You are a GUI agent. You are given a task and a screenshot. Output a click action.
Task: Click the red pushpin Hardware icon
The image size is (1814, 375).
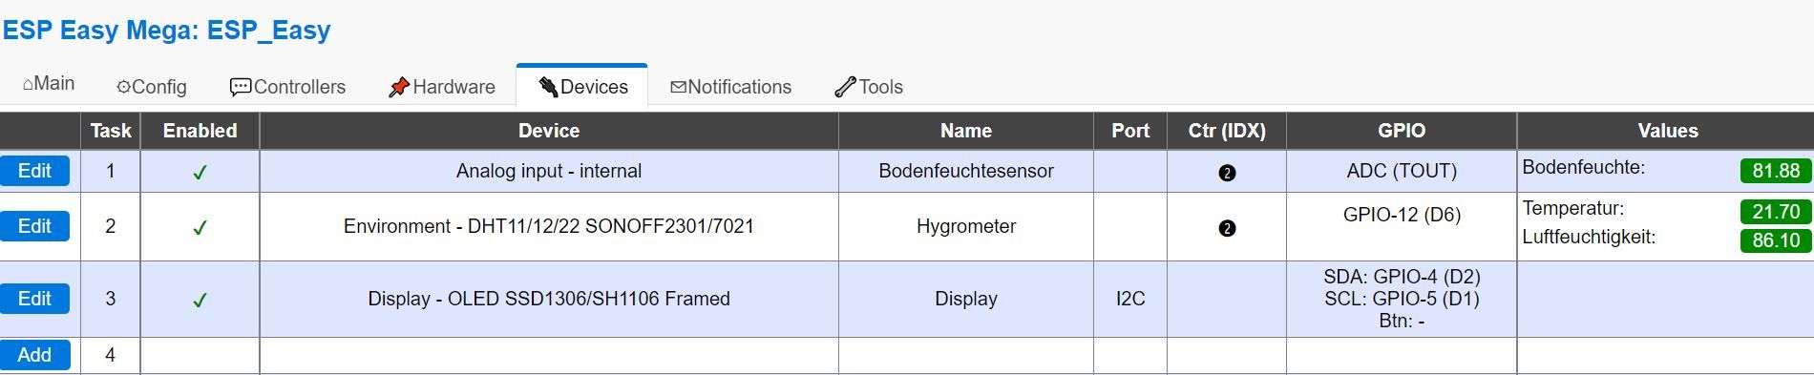click(399, 87)
